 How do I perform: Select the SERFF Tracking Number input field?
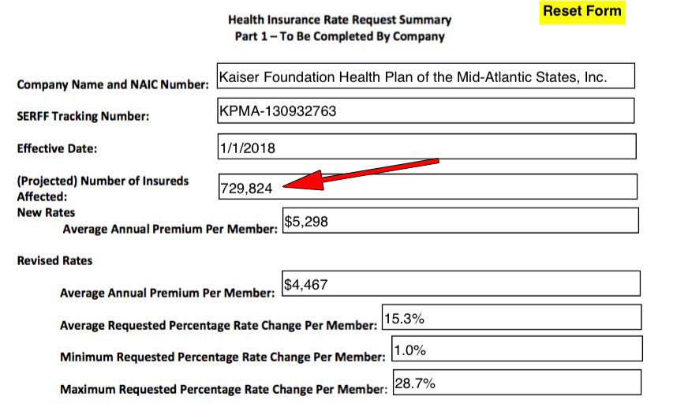tap(424, 111)
